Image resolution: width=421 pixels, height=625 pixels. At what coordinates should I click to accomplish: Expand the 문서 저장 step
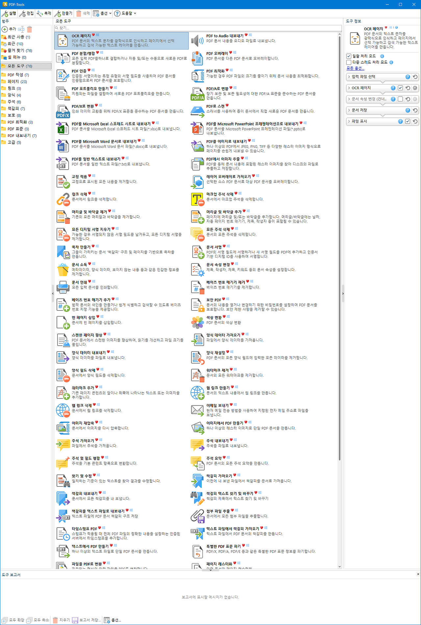[x=349, y=110]
